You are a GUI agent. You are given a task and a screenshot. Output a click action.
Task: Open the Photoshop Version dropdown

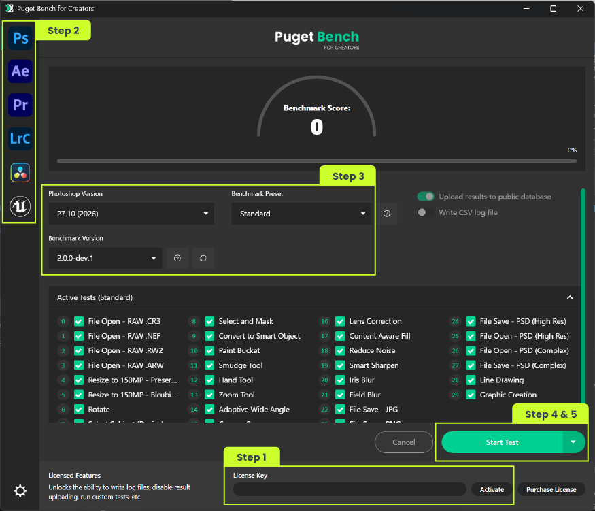pyautogui.click(x=131, y=214)
